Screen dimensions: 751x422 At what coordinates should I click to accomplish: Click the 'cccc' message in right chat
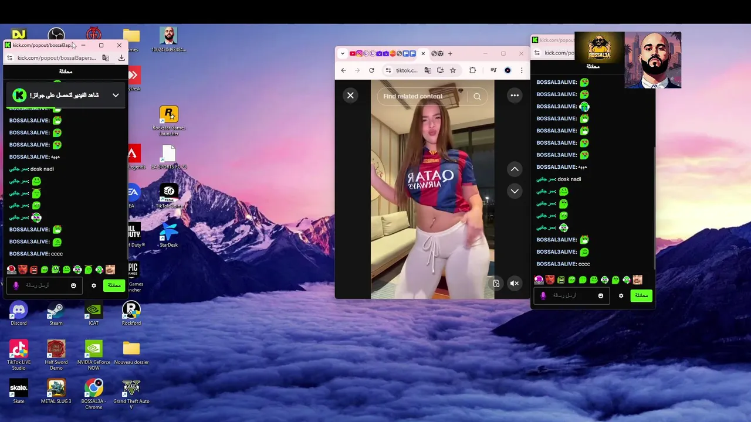(583, 264)
